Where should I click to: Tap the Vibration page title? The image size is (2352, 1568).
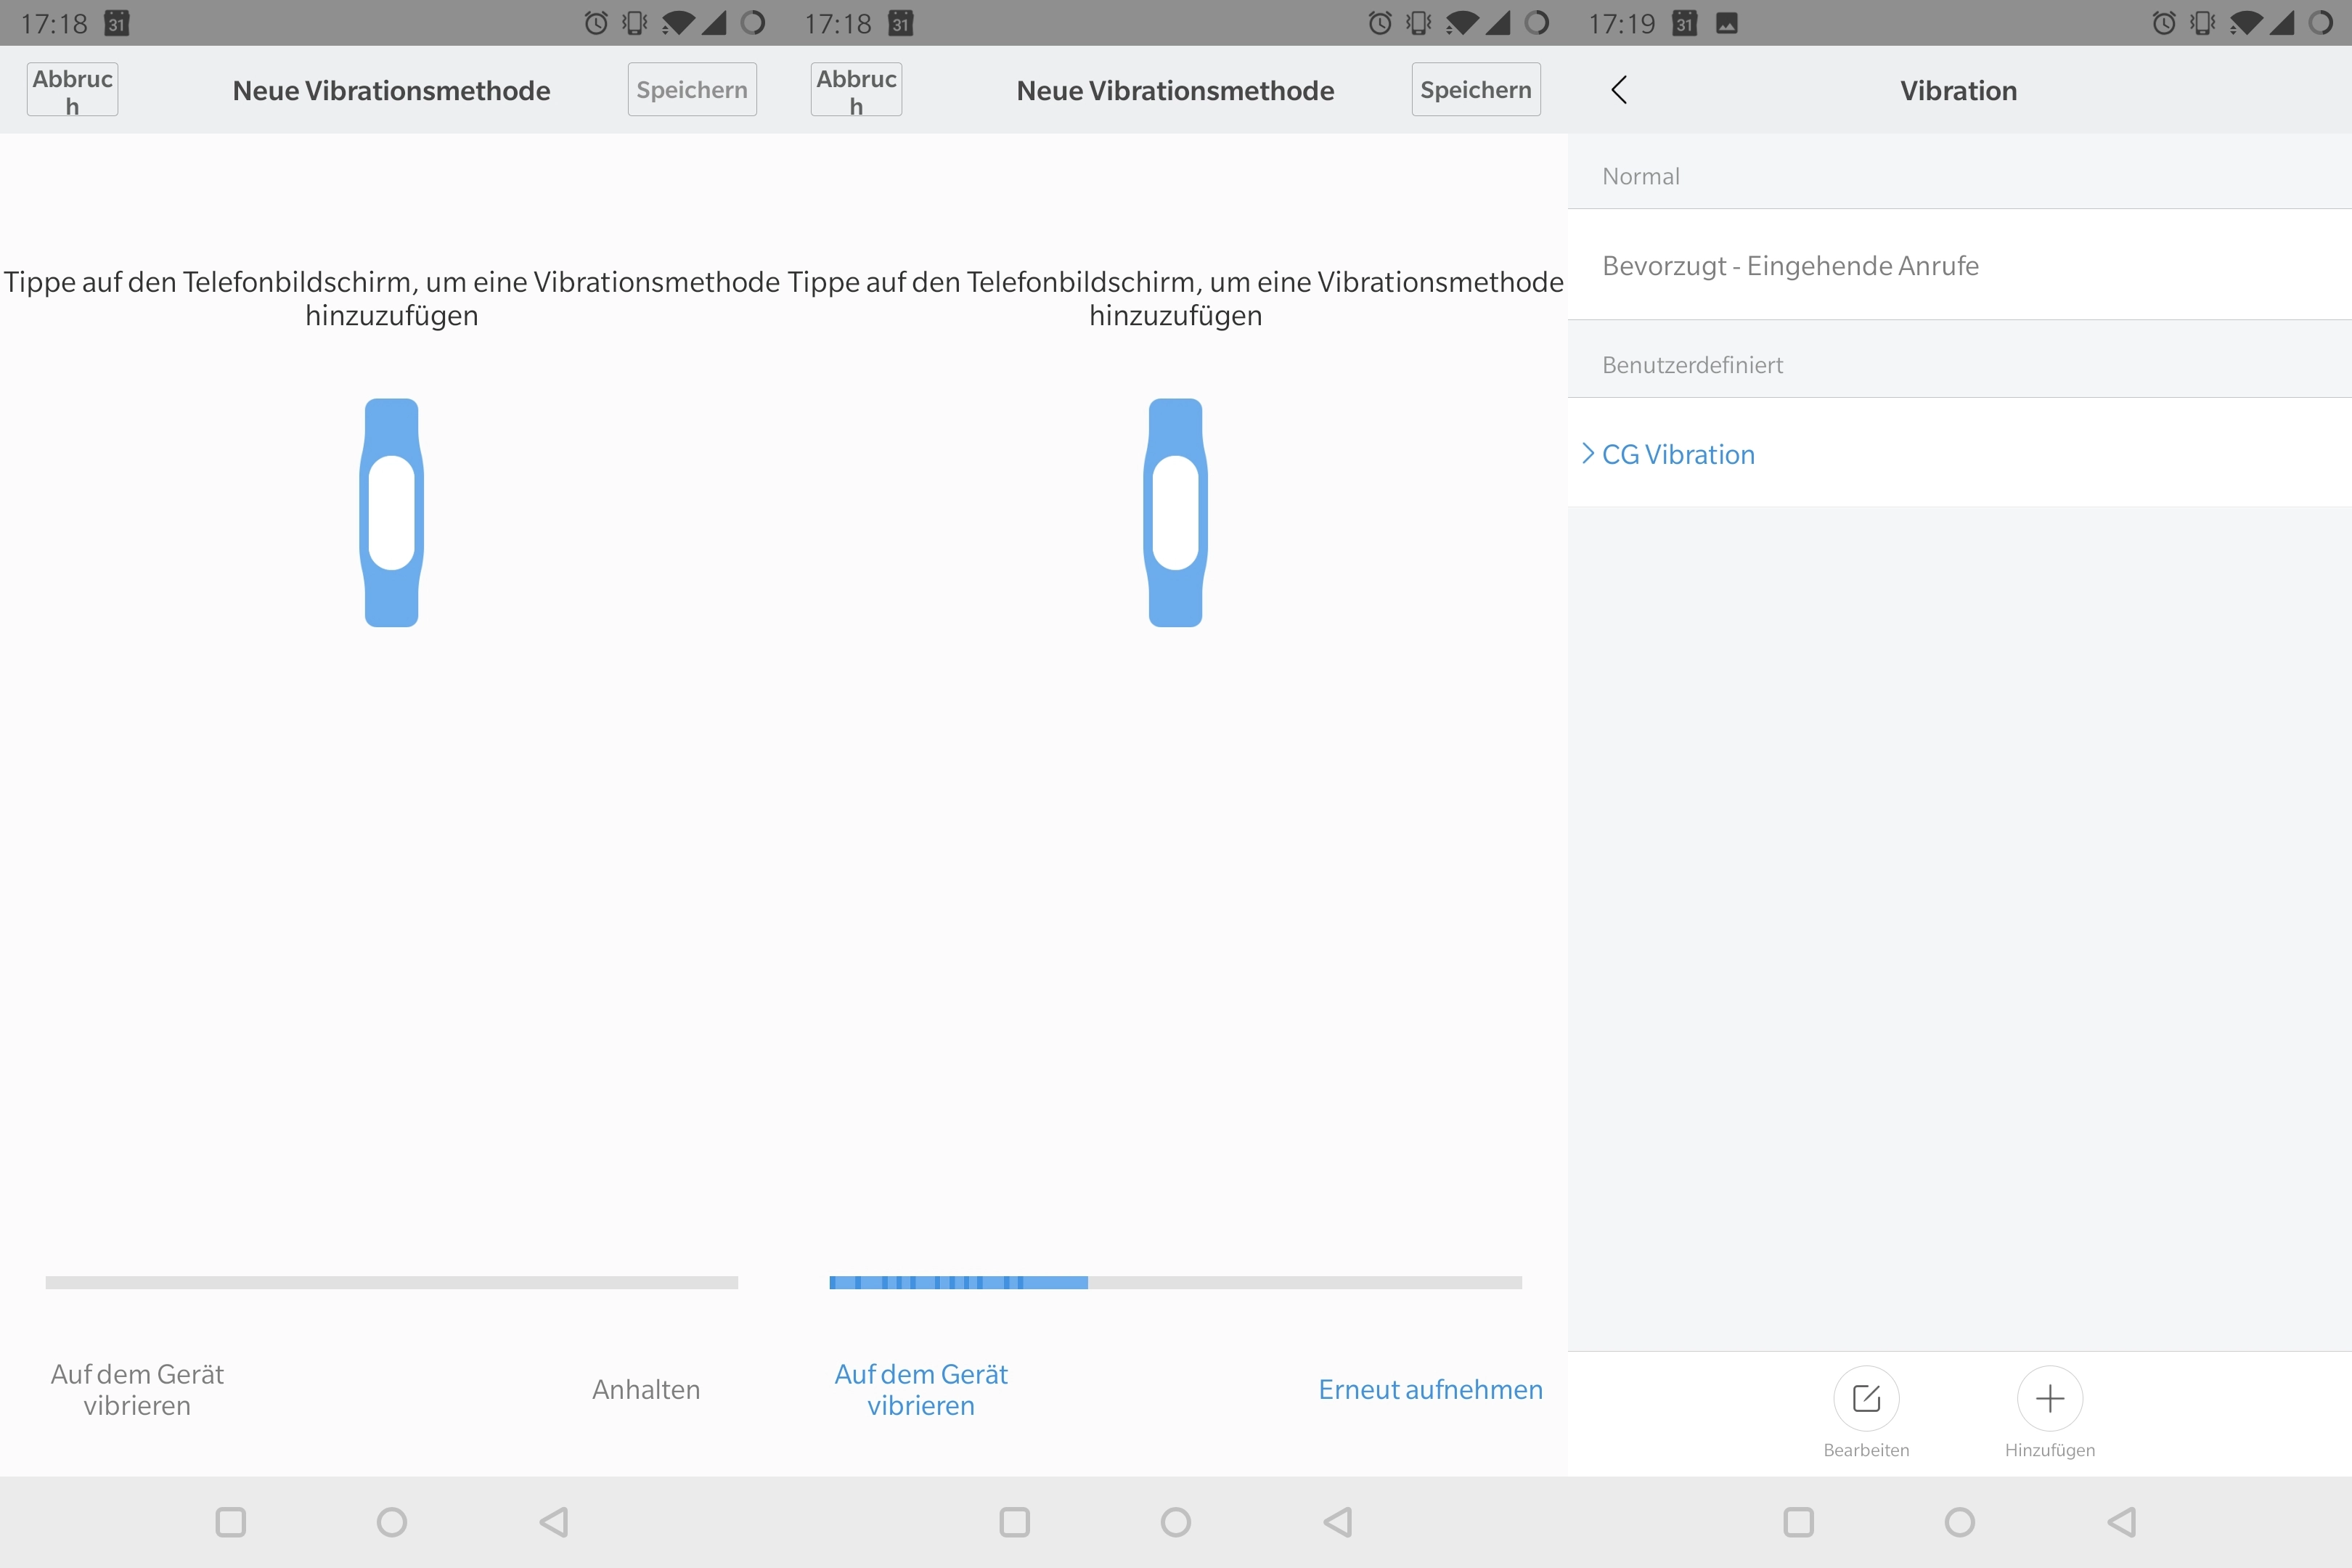coord(1959,90)
